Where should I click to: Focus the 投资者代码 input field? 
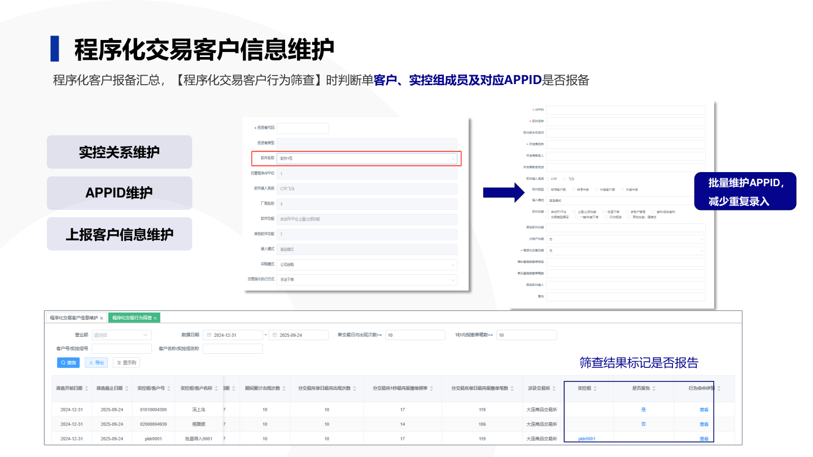click(303, 128)
